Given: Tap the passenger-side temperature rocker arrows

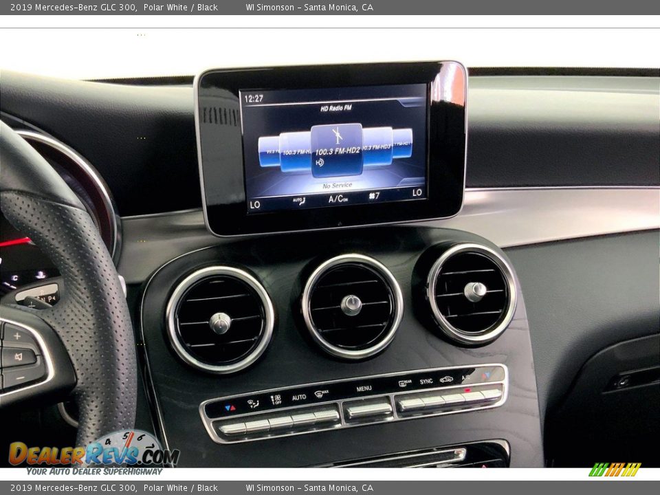Looking at the screenshot, I should 486,374.
